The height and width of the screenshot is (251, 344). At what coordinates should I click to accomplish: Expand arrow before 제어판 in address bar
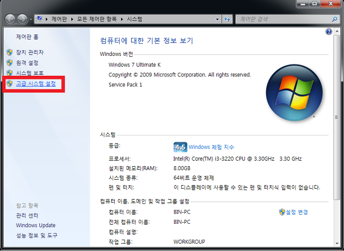pos(46,19)
